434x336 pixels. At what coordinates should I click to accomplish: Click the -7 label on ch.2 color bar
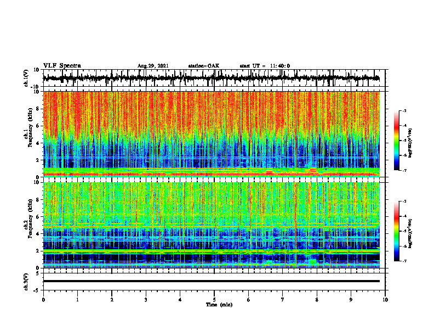tap(404, 261)
